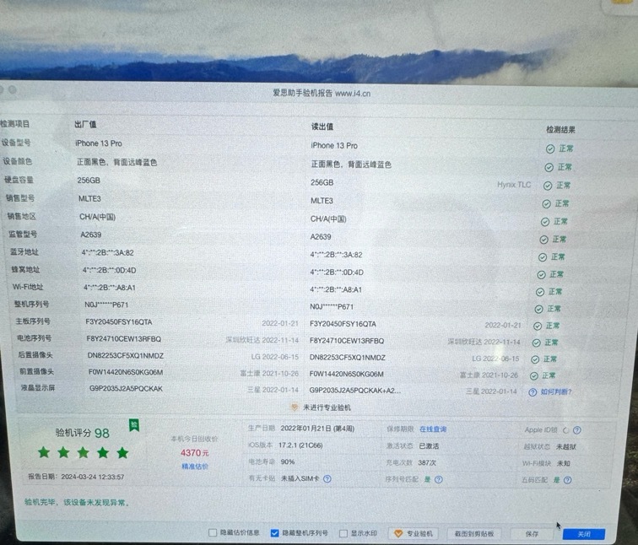Click the 报告日期 2024-03-24 12:33:57 text
Image resolution: width=638 pixels, height=545 pixels.
[76, 477]
